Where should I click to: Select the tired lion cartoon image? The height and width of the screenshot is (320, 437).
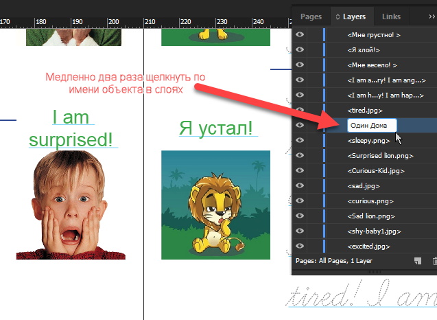click(215, 205)
